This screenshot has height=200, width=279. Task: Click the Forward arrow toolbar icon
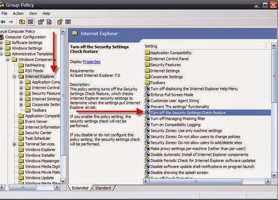pyautogui.click(x=11, y=22)
